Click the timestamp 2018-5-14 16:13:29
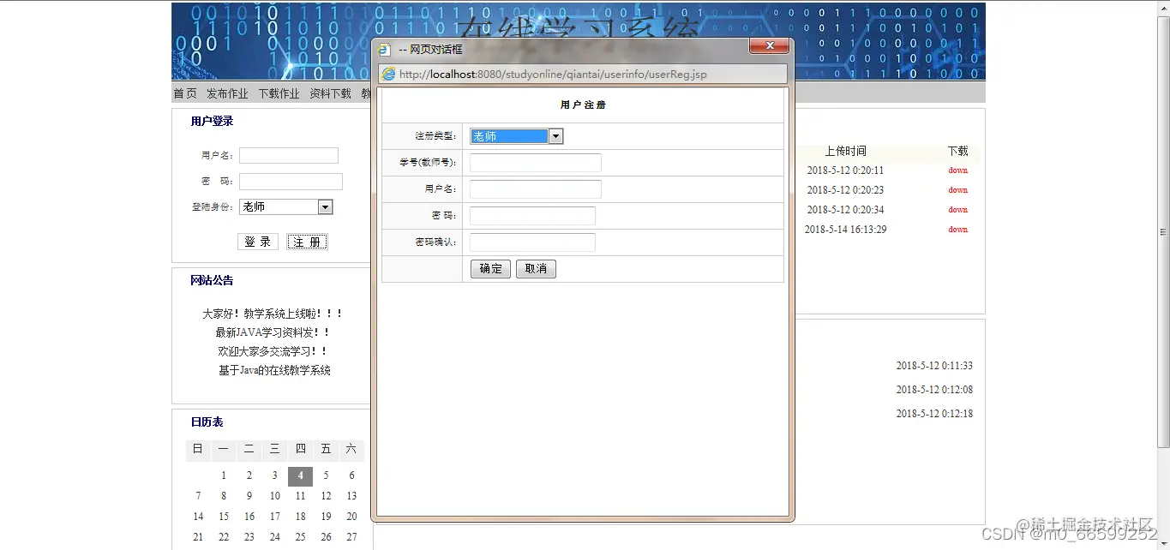This screenshot has height=550, width=1170. (x=845, y=230)
